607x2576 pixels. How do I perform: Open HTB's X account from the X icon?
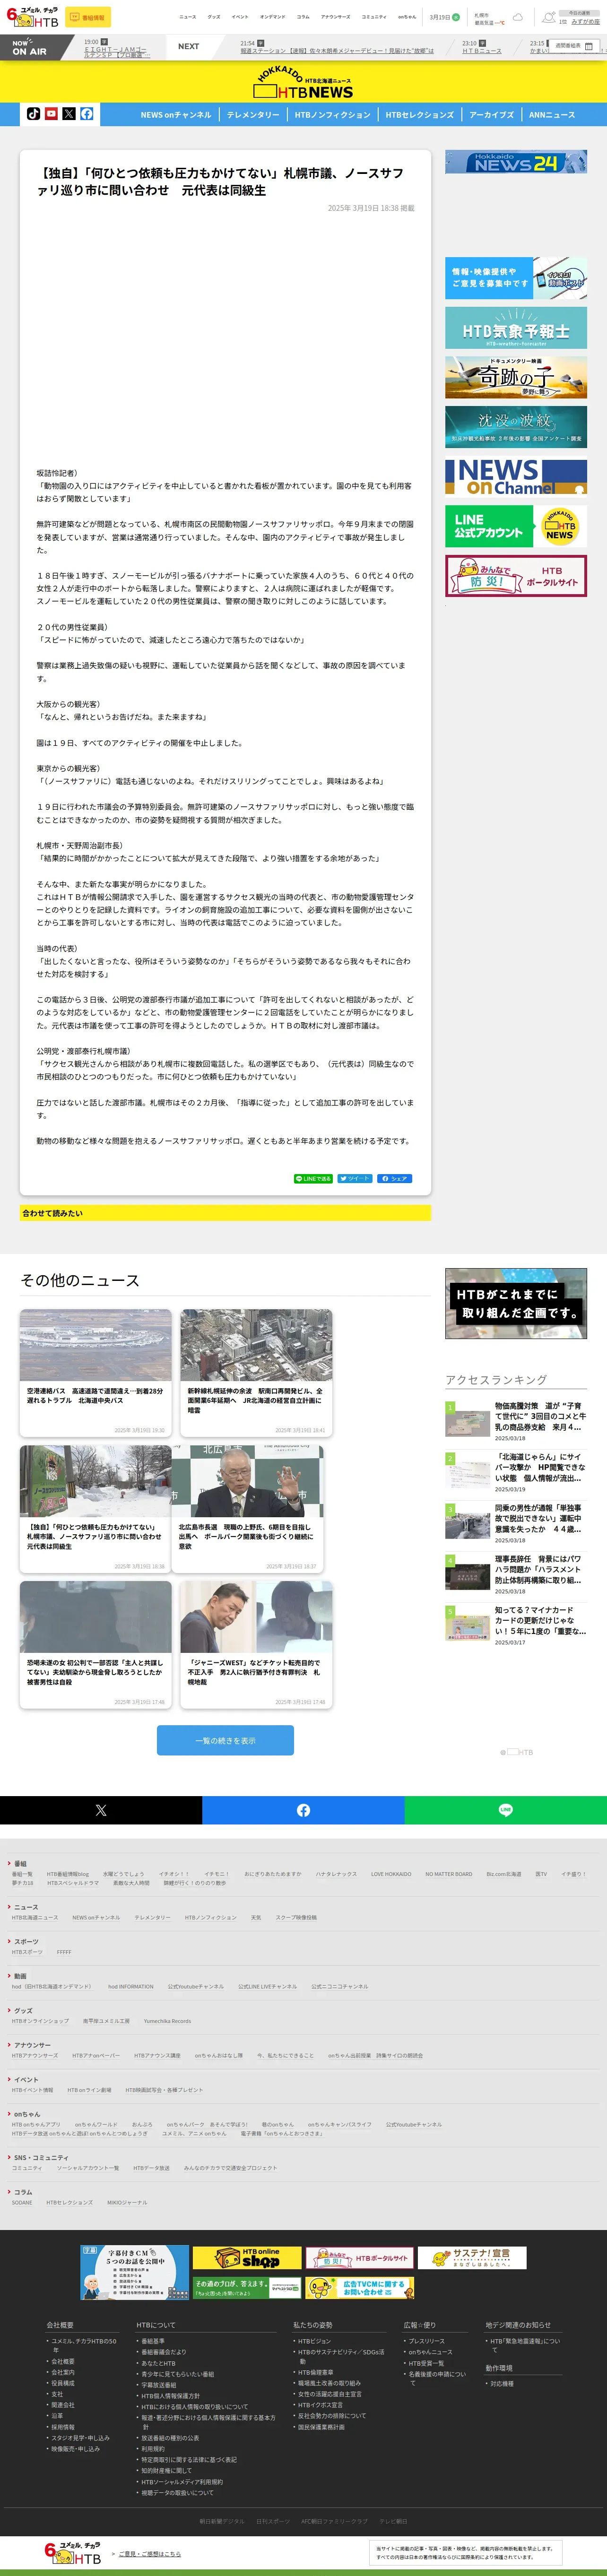coord(69,114)
